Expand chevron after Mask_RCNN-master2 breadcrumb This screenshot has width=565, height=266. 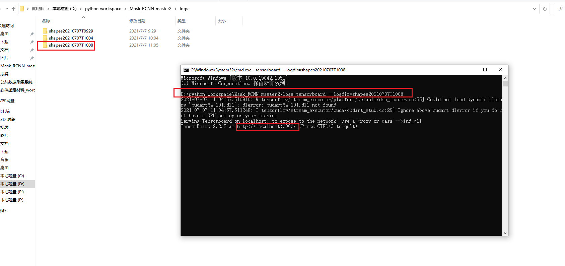pos(175,9)
